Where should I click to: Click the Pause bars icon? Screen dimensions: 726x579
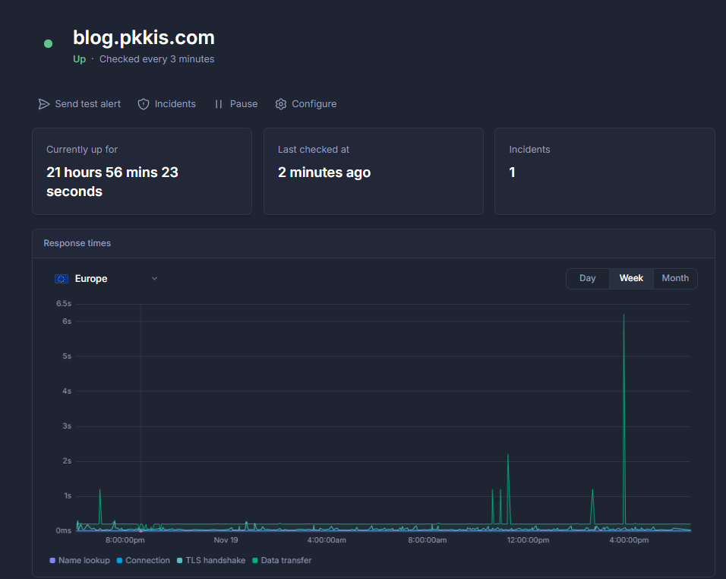point(219,104)
